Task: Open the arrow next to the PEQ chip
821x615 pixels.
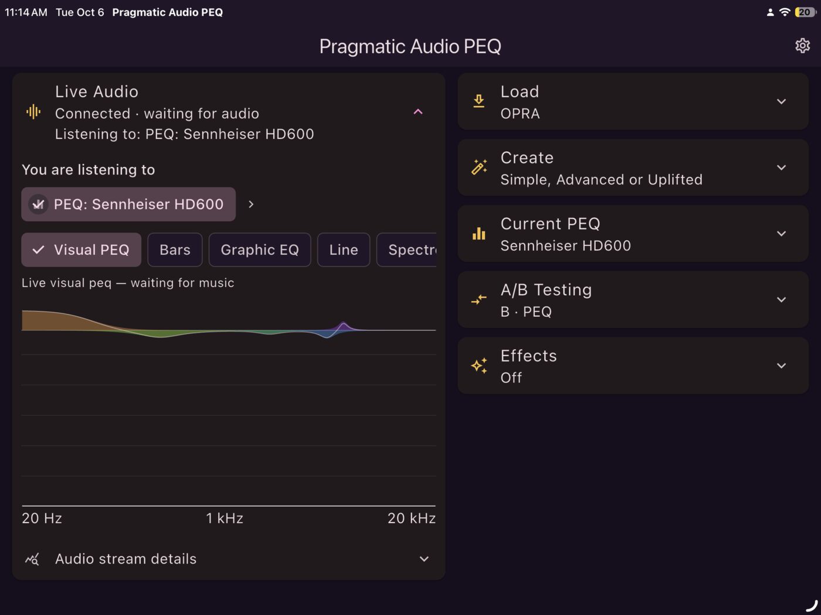Action: (251, 204)
